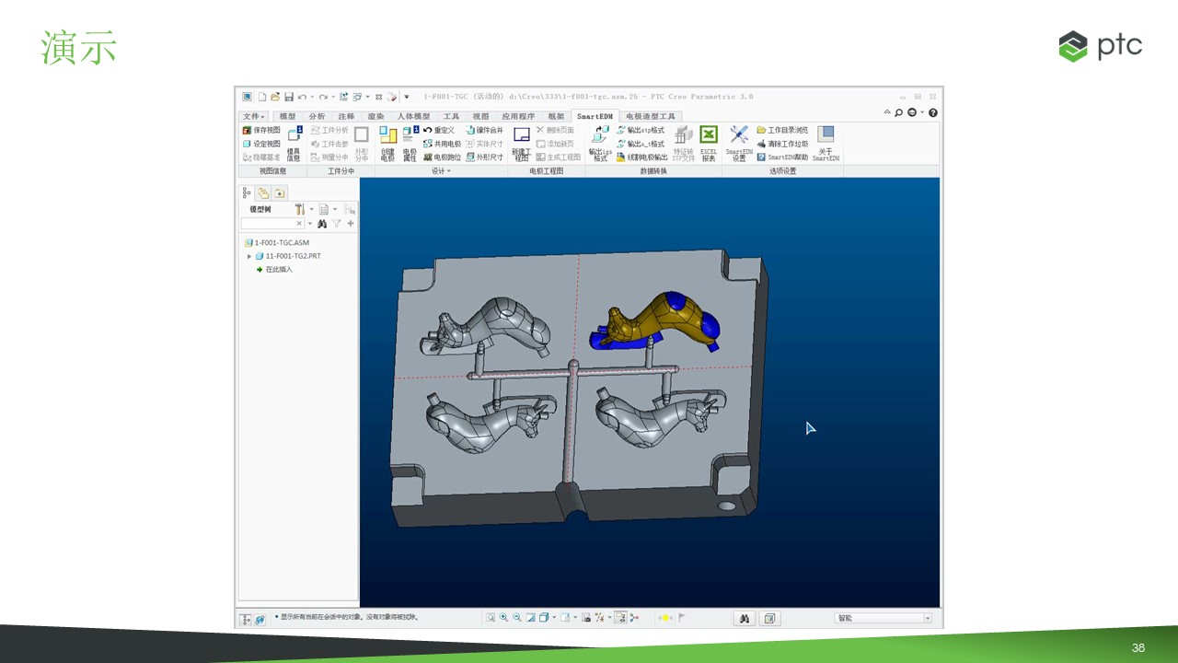Image resolution: width=1178 pixels, height=663 pixels.
Task: Click the Save icon in quick access toolbar
Action: [x=288, y=97]
